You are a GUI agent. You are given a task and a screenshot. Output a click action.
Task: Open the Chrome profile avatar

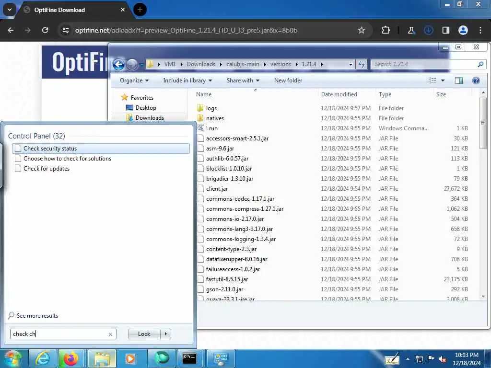pyautogui.click(x=463, y=30)
